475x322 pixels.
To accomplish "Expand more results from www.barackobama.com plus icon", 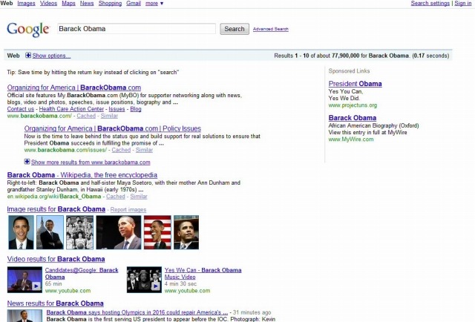I will [27, 162].
